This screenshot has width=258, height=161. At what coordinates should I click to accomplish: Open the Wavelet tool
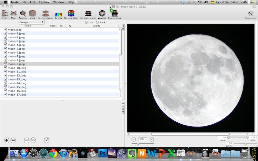(x=102, y=14)
